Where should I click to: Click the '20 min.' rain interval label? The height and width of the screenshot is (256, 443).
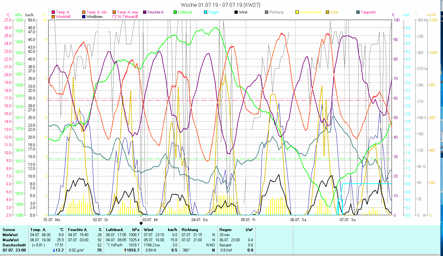(x=226, y=235)
